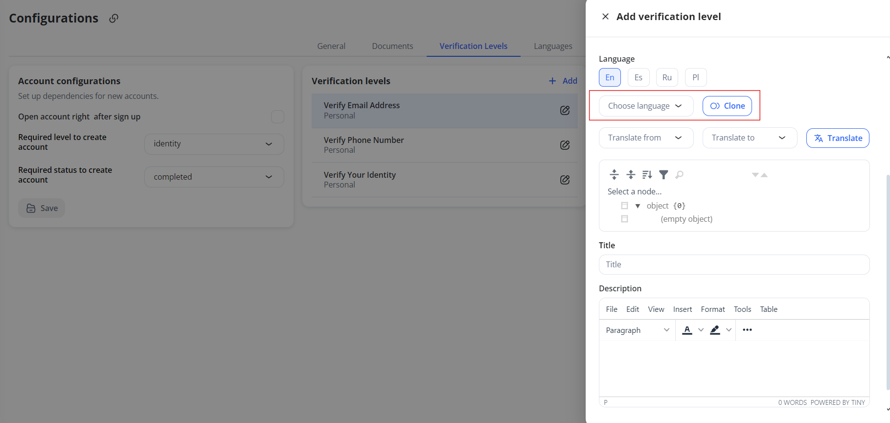Image resolution: width=890 pixels, height=423 pixels.
Task: Switch to the Documents tab
Action: tap(392, 46)
